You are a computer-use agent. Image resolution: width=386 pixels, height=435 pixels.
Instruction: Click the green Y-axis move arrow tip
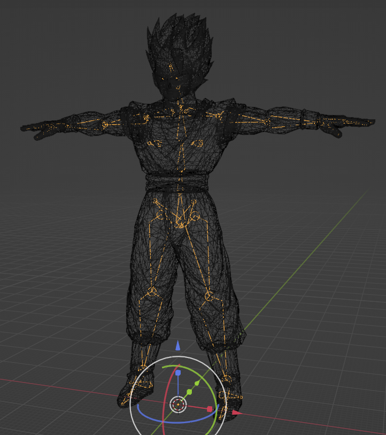pos(197,383)
